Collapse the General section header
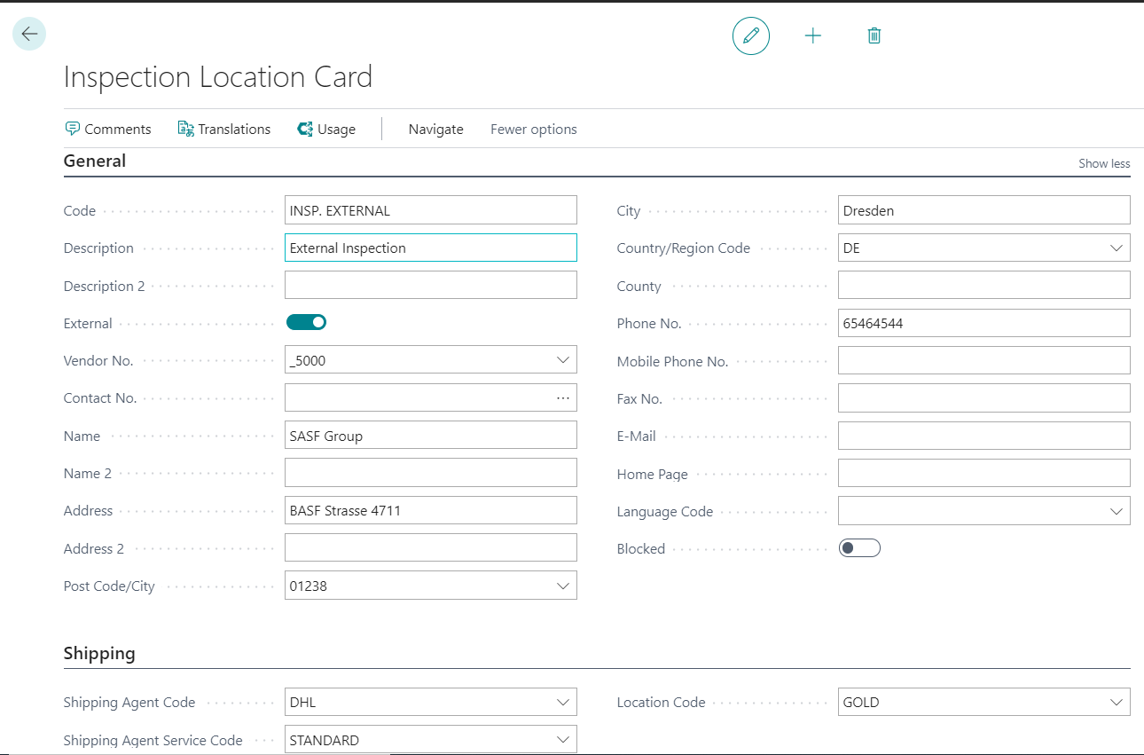 tap(95, 161)
